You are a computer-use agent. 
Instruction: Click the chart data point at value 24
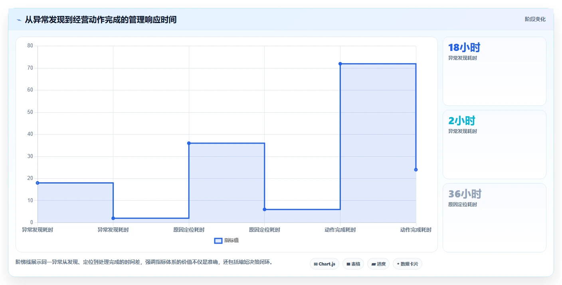[x=416, y=170]
